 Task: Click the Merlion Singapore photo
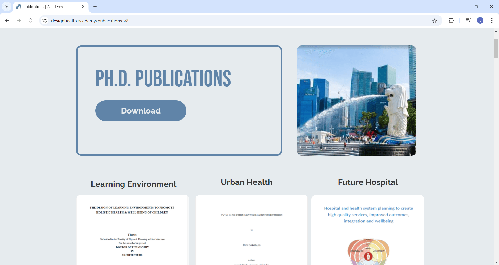(357, 101)
